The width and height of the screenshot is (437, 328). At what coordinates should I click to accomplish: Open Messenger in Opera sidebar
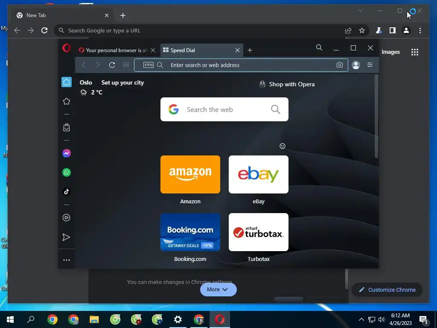tap(66, 153)
